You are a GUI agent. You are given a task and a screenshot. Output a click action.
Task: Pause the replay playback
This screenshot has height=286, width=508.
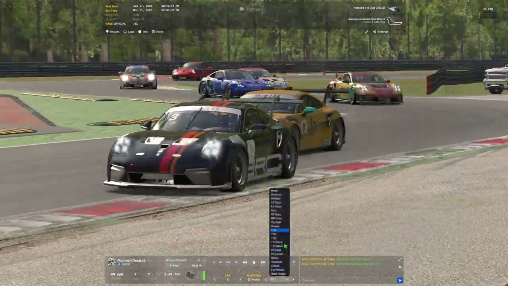pos(254,262)
